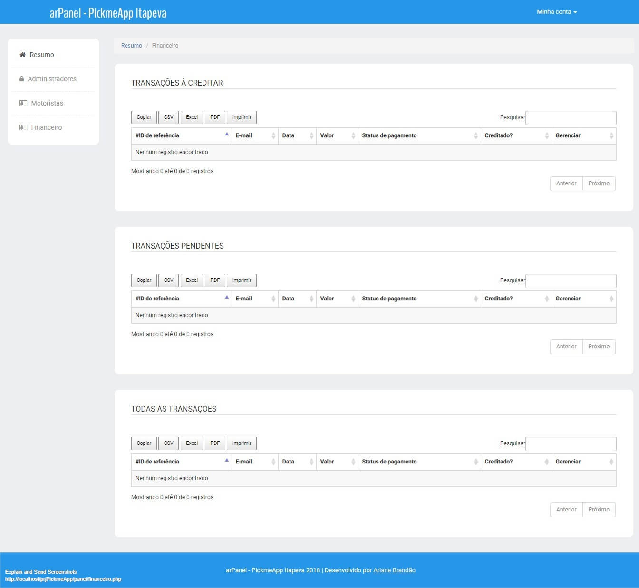Screen dimensions: 639x588
Task: Click Data sort arrows in 'Transações pendentes'
Action: 311,299
